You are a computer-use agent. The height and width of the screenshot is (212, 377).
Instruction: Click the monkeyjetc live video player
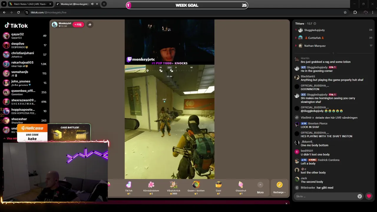click(x=169, y=99)
